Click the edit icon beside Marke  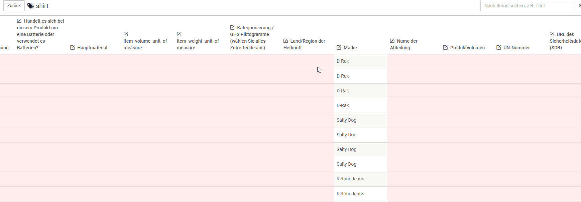339,48
